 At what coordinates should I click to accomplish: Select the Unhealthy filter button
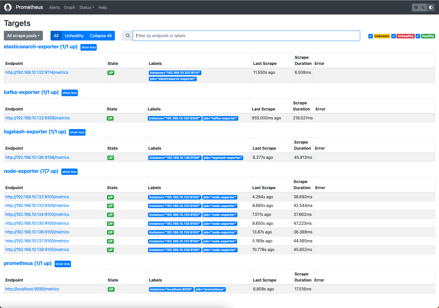pos(74,36)
